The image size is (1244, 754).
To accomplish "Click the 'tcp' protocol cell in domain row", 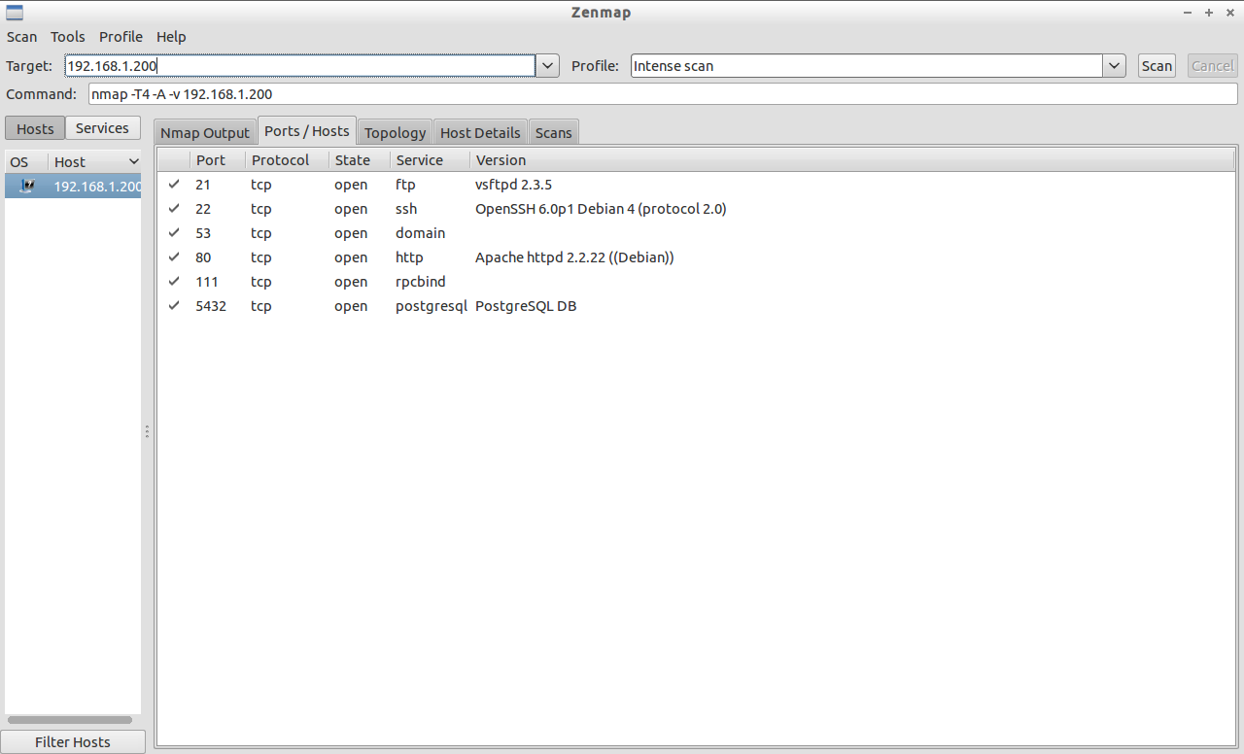I will (260, 232).
